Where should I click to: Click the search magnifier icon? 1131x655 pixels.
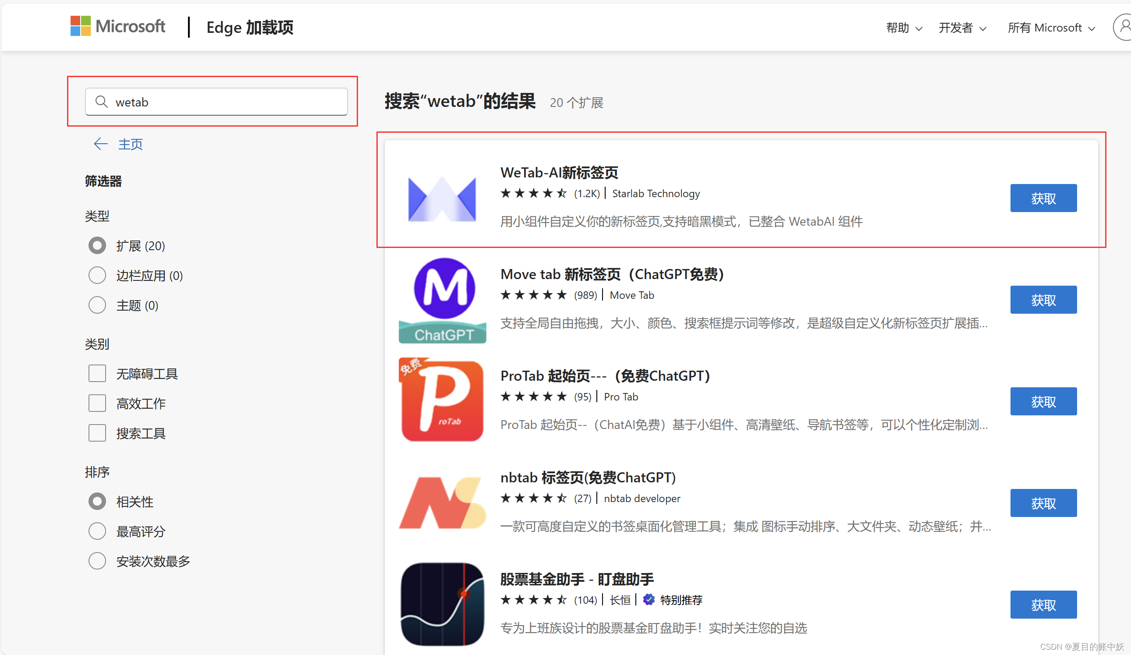[x=102, y=102]
